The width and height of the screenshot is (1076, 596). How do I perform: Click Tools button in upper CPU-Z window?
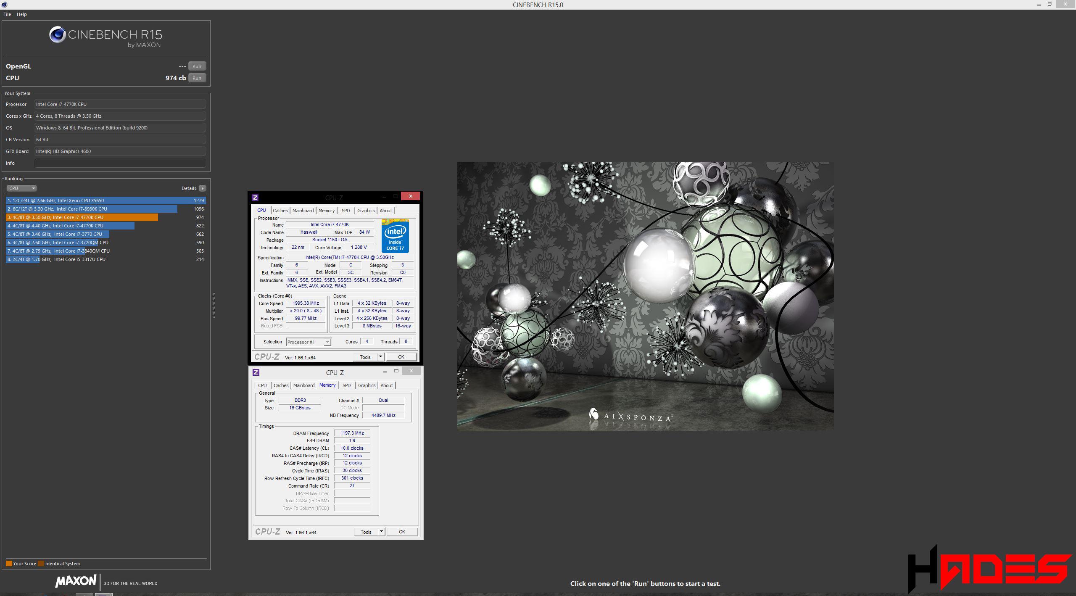tap(365, 357)
